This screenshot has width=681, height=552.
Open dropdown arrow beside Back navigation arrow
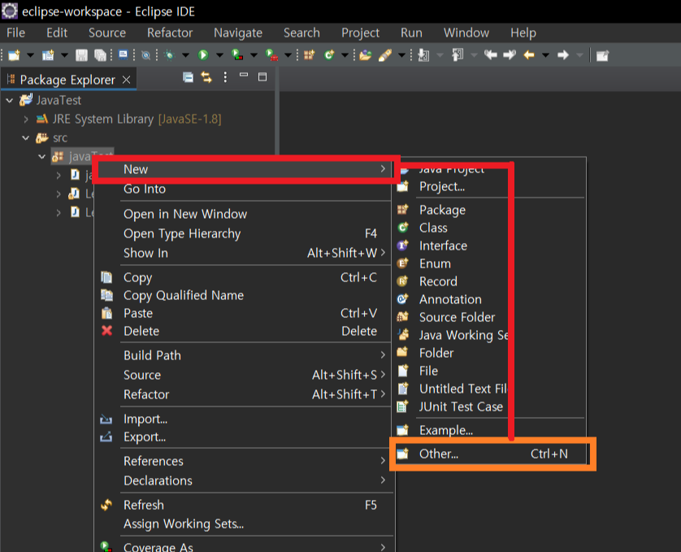[545, 55]
